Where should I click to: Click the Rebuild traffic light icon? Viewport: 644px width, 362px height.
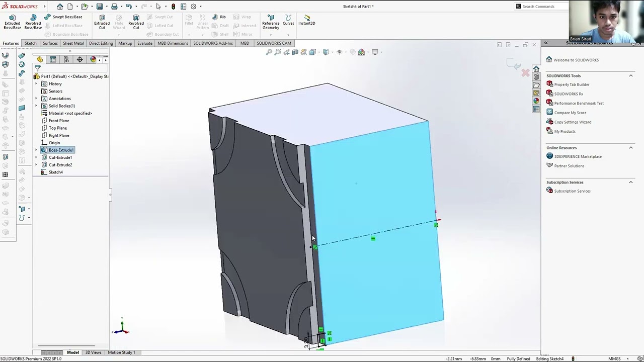click(x=173, y=7)
